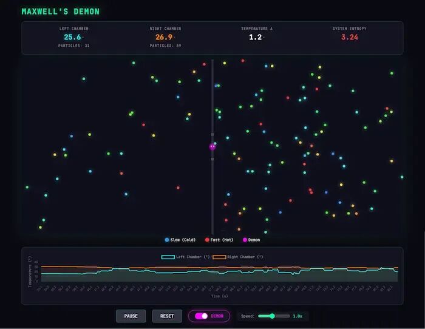Click the PARTICLES: 31 count
Image resolution: width=425 pixels, height=329 pixels.
pos(73,46)
